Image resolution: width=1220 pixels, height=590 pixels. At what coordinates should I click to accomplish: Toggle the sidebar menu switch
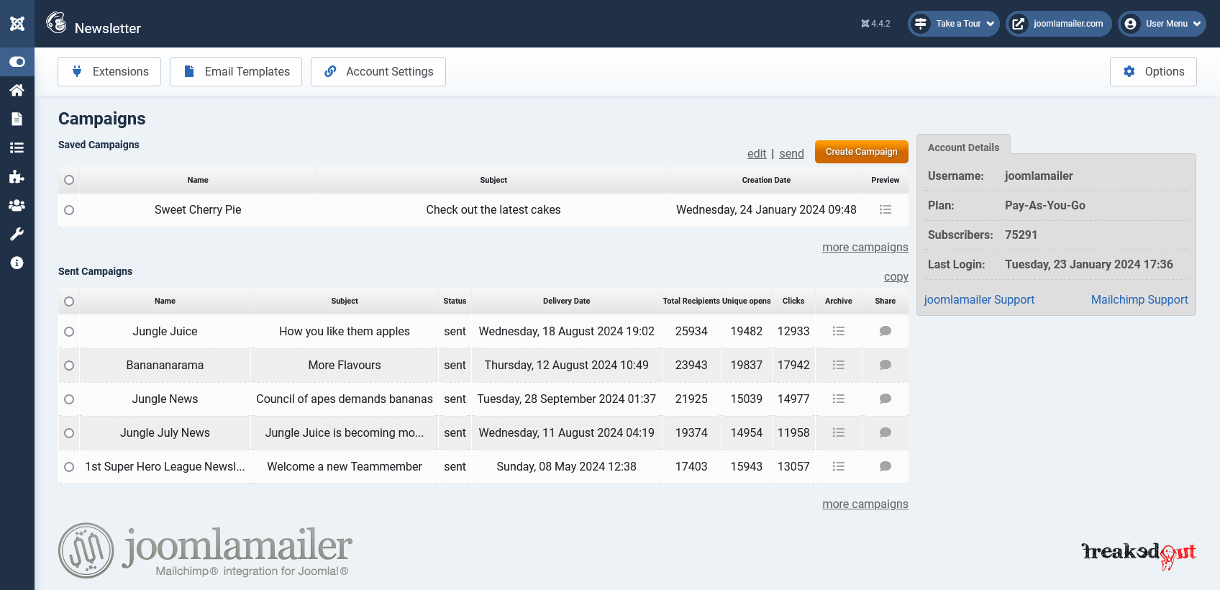point(17,62)
